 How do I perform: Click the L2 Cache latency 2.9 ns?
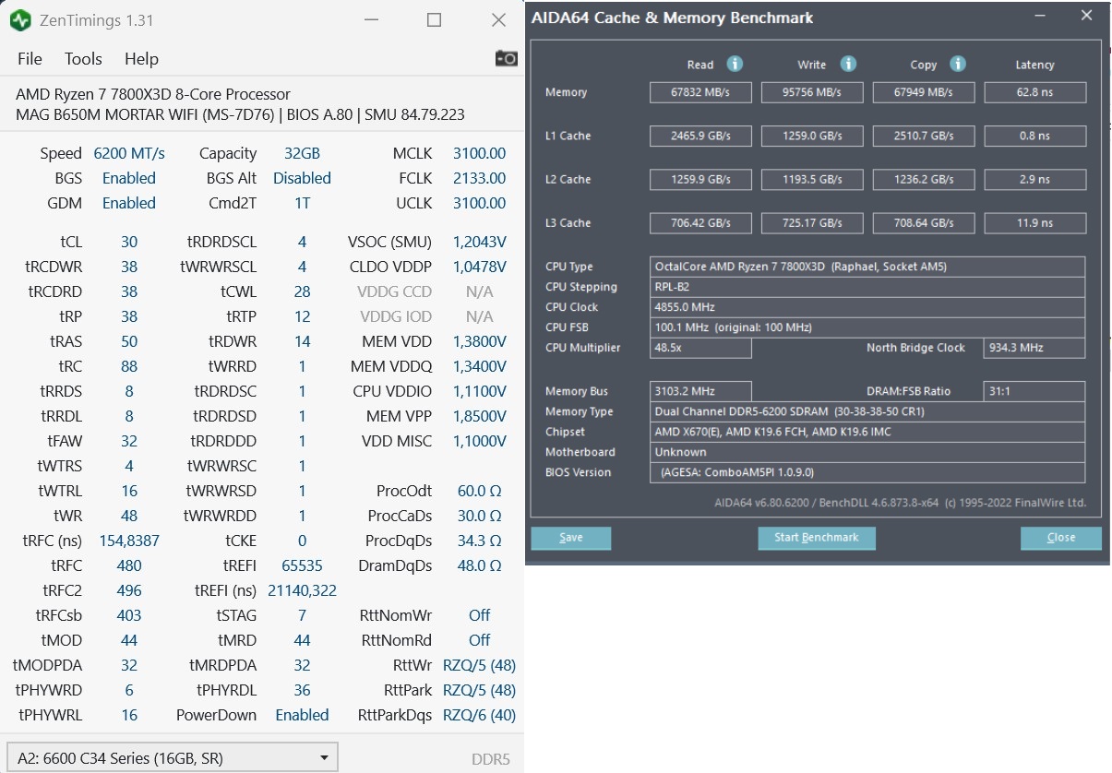1035,179
